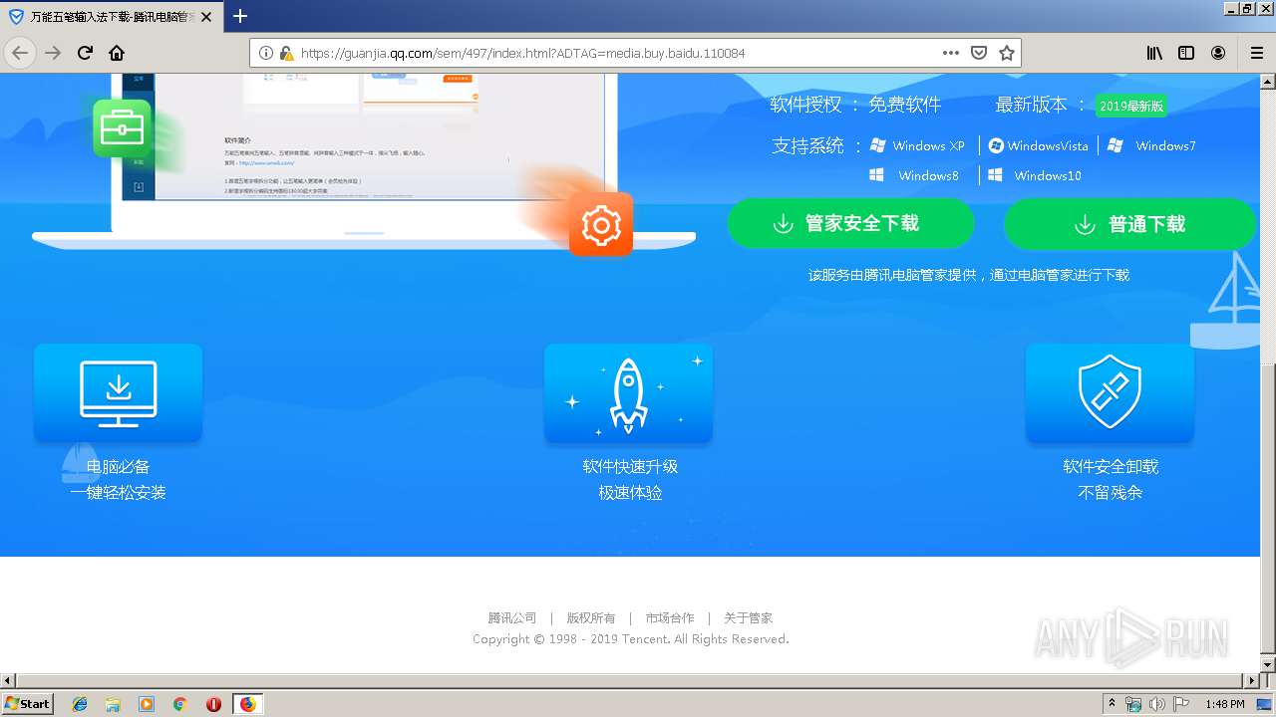
Task: Click the 1:48 PM system clock
Action: coord(1224,704)
